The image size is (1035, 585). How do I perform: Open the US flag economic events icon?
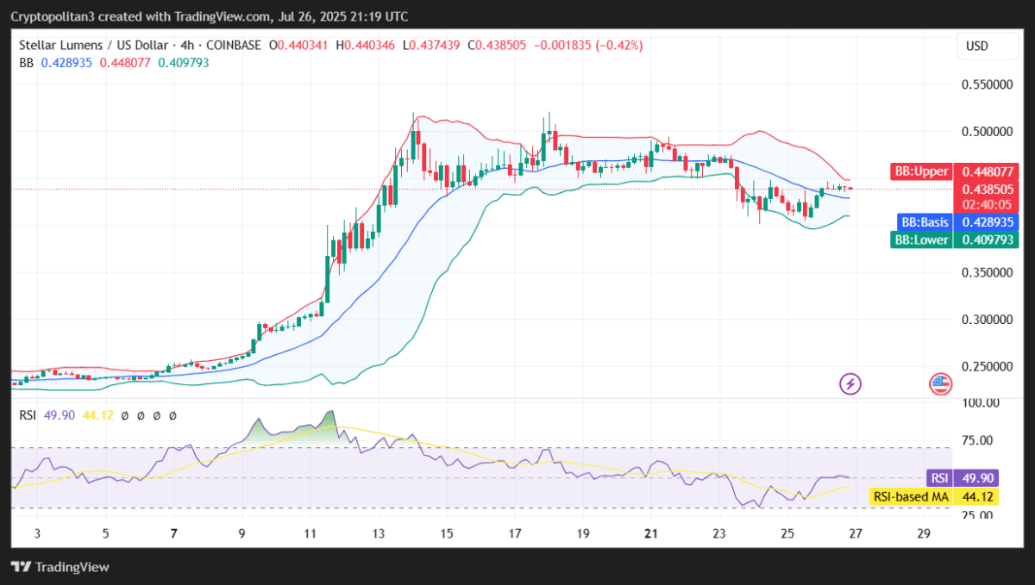click(939, 384)
